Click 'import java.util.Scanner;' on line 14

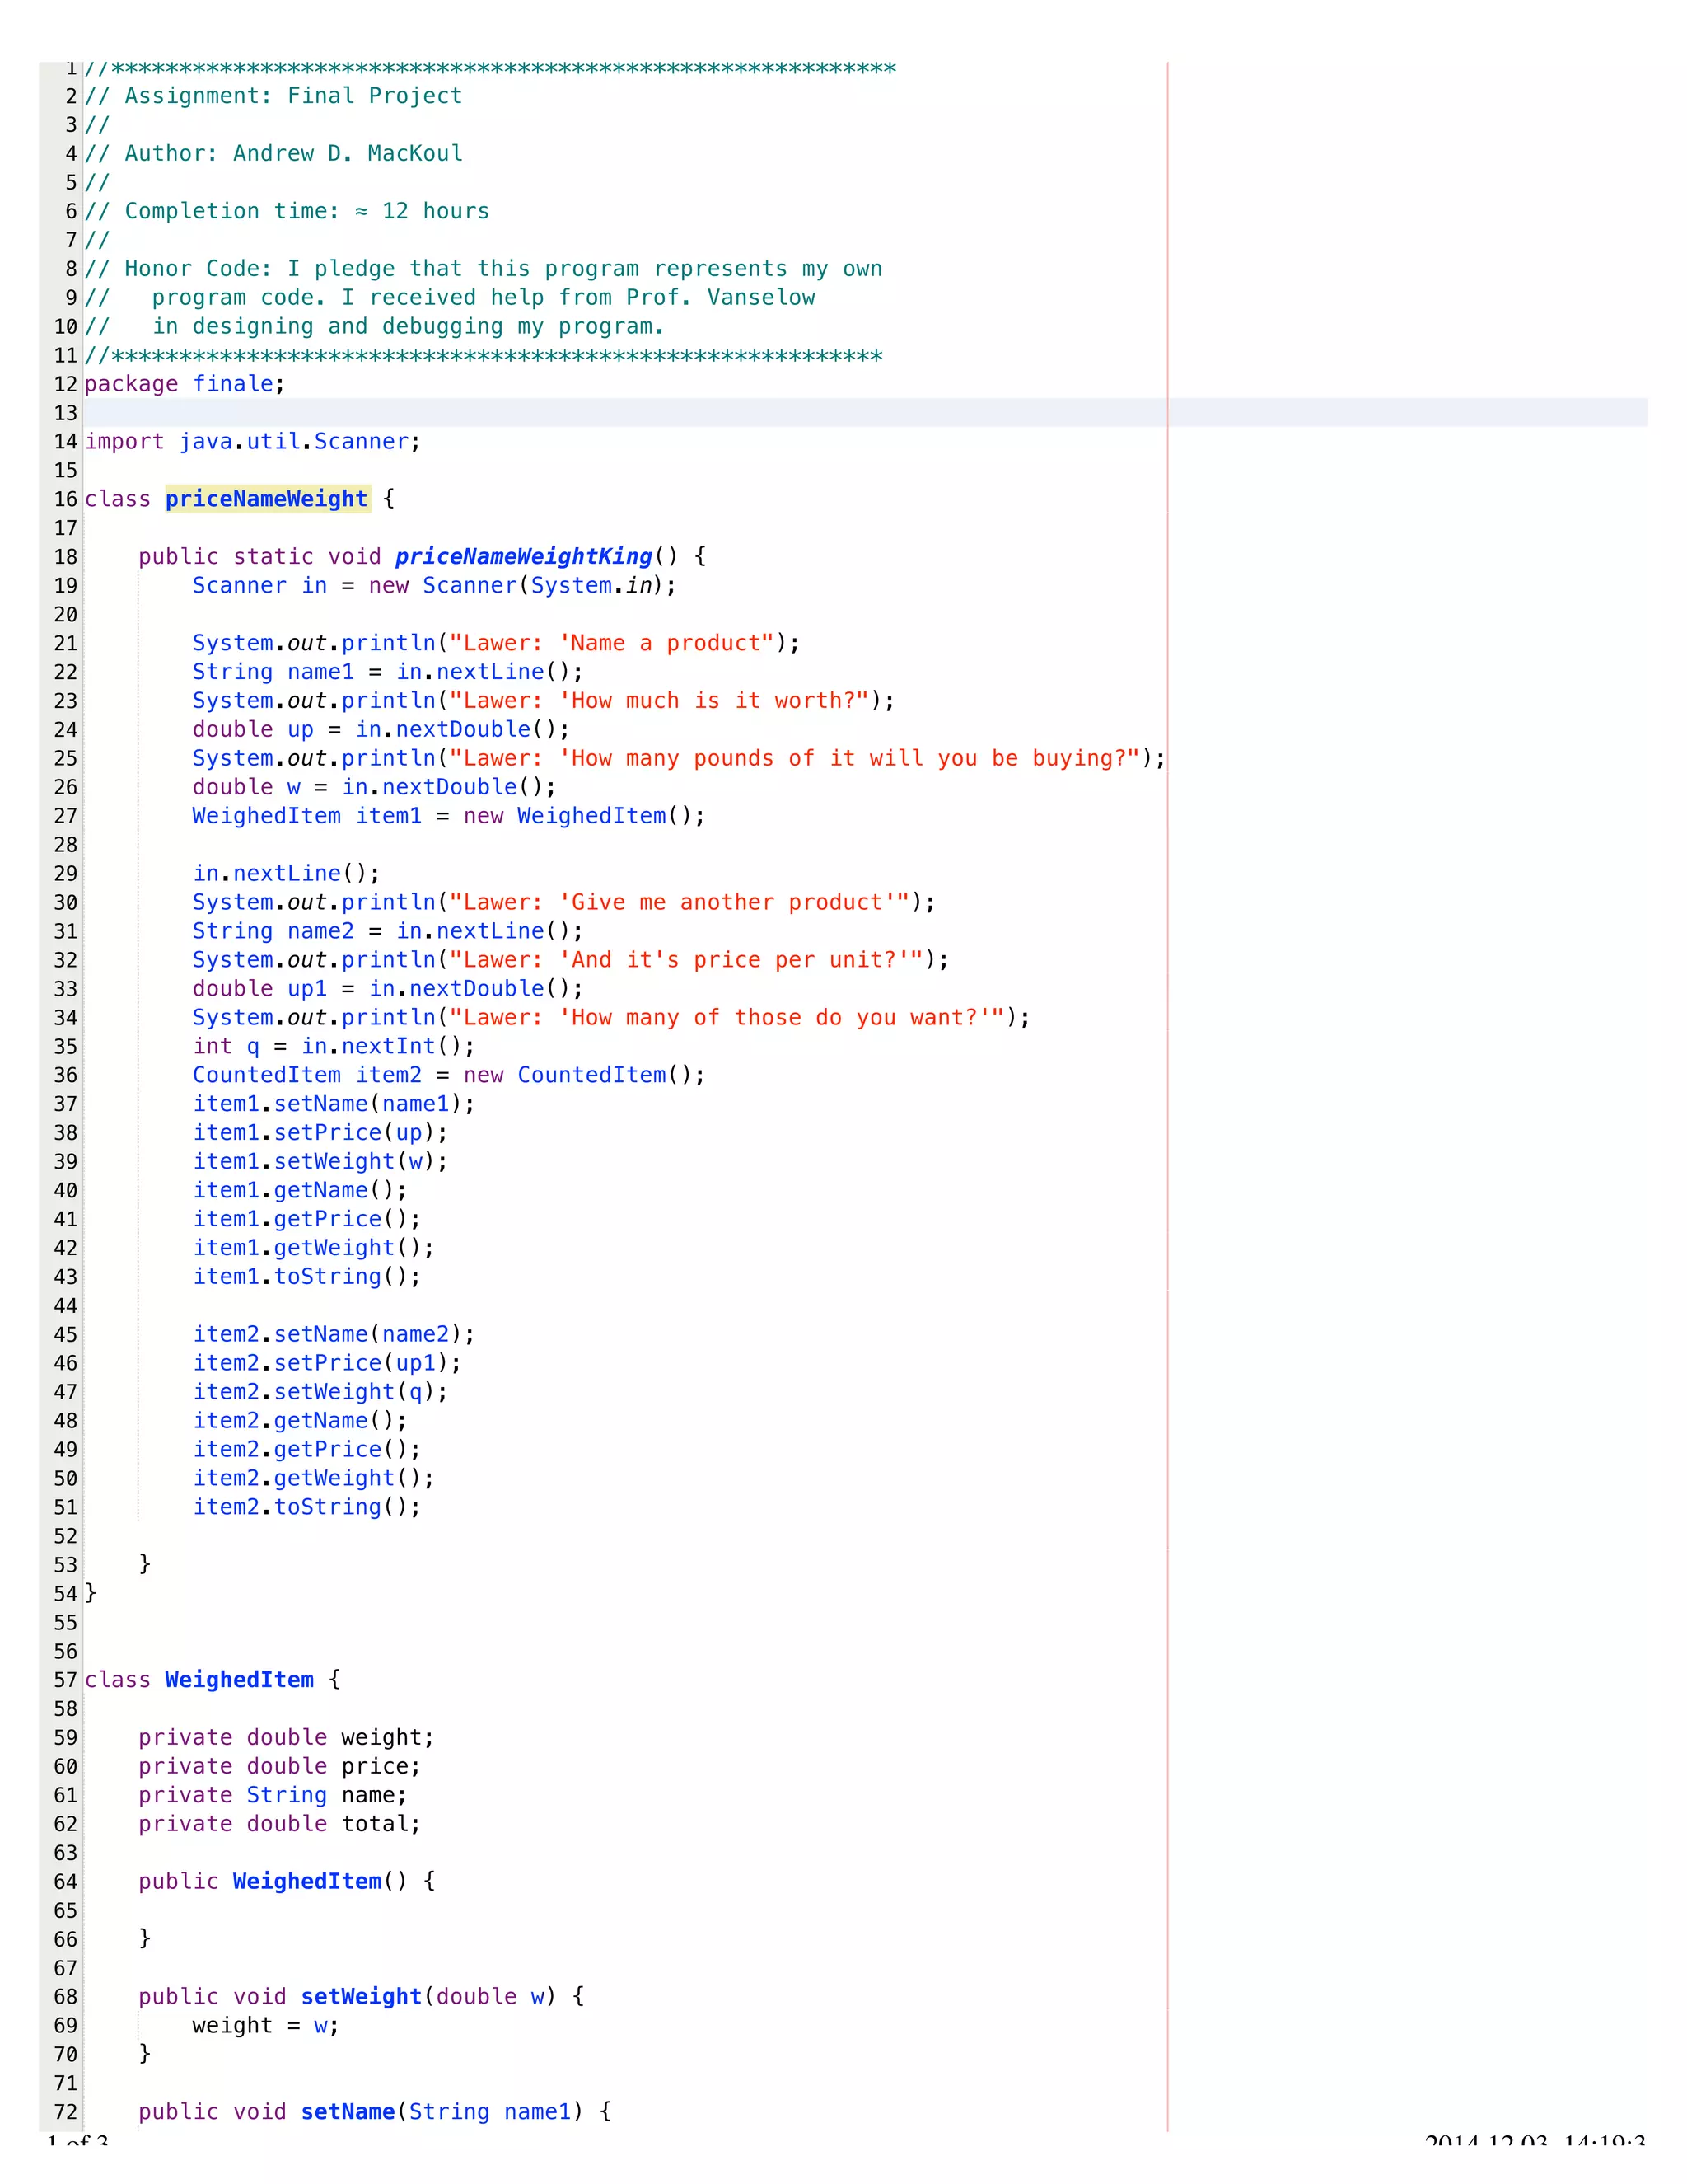point(253,442)
